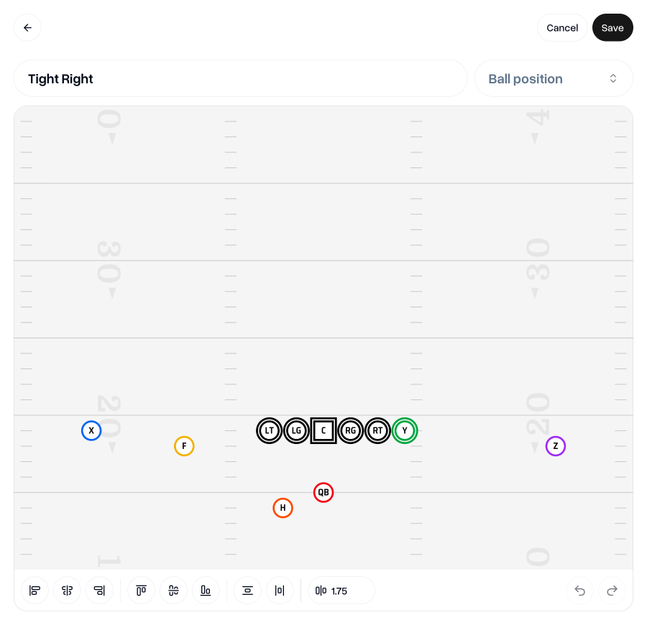This screenshot has width=647, height=625.
Task: Distribute players horizontally
Action: (280, 591)
